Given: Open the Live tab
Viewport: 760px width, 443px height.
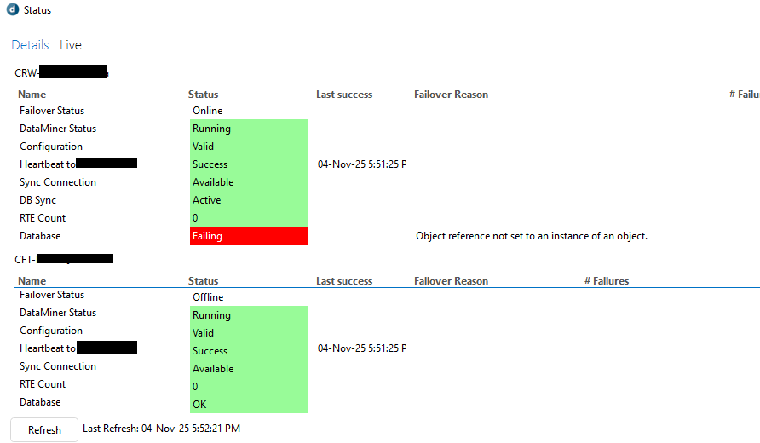Looking at the screenshot, I should tap(71, 45).
